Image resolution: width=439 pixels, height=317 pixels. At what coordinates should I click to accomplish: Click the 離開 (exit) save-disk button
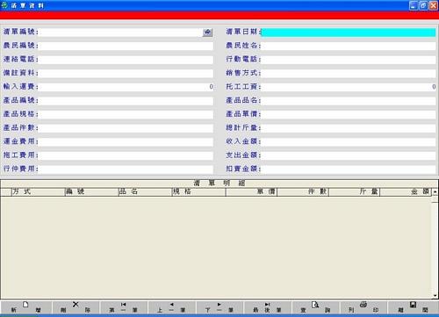(413, 307)
